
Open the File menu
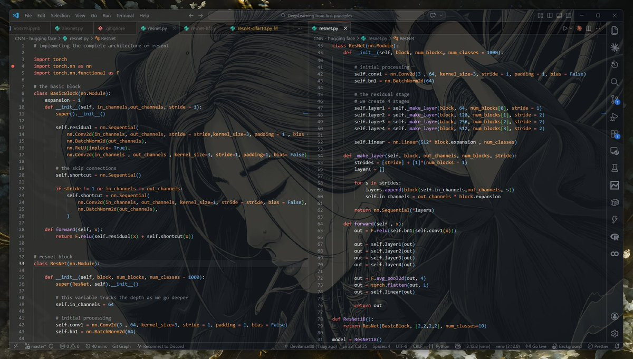click(28, 15)
